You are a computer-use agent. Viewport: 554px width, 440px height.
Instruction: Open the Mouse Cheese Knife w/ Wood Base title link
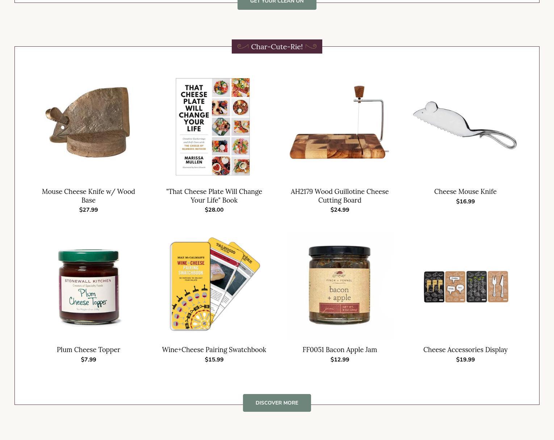[88, 196]
